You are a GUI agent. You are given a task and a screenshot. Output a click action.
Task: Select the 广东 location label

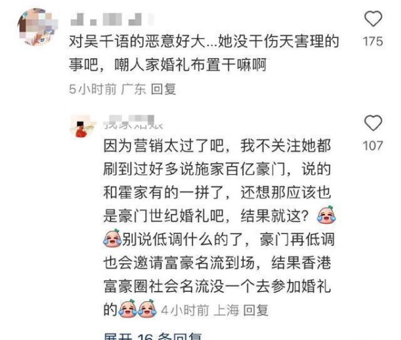[x=134, y=89]
